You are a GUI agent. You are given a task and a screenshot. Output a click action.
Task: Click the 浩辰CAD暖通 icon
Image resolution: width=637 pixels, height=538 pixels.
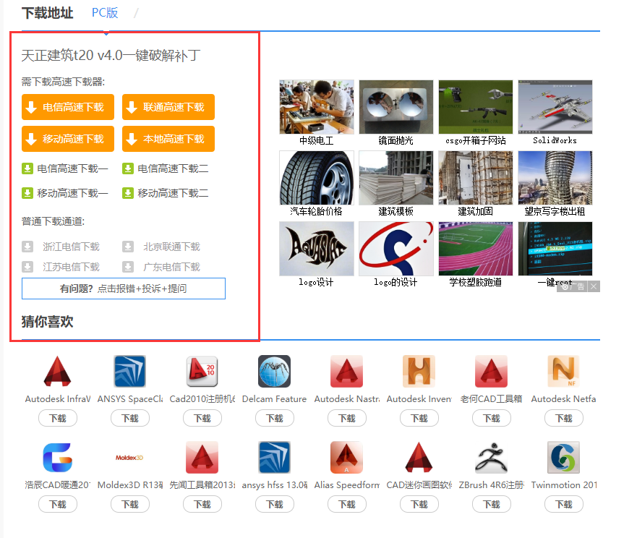57,458
